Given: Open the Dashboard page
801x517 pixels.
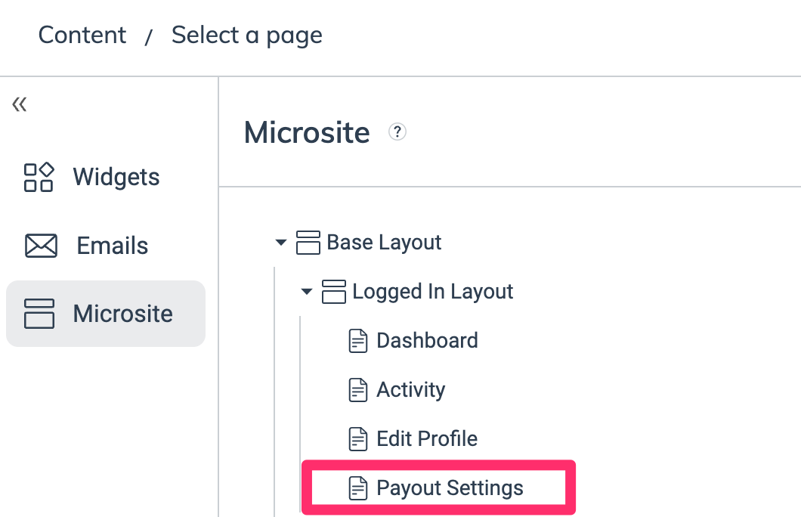Looking at the screenshot, I should click(x=427, y=341).
